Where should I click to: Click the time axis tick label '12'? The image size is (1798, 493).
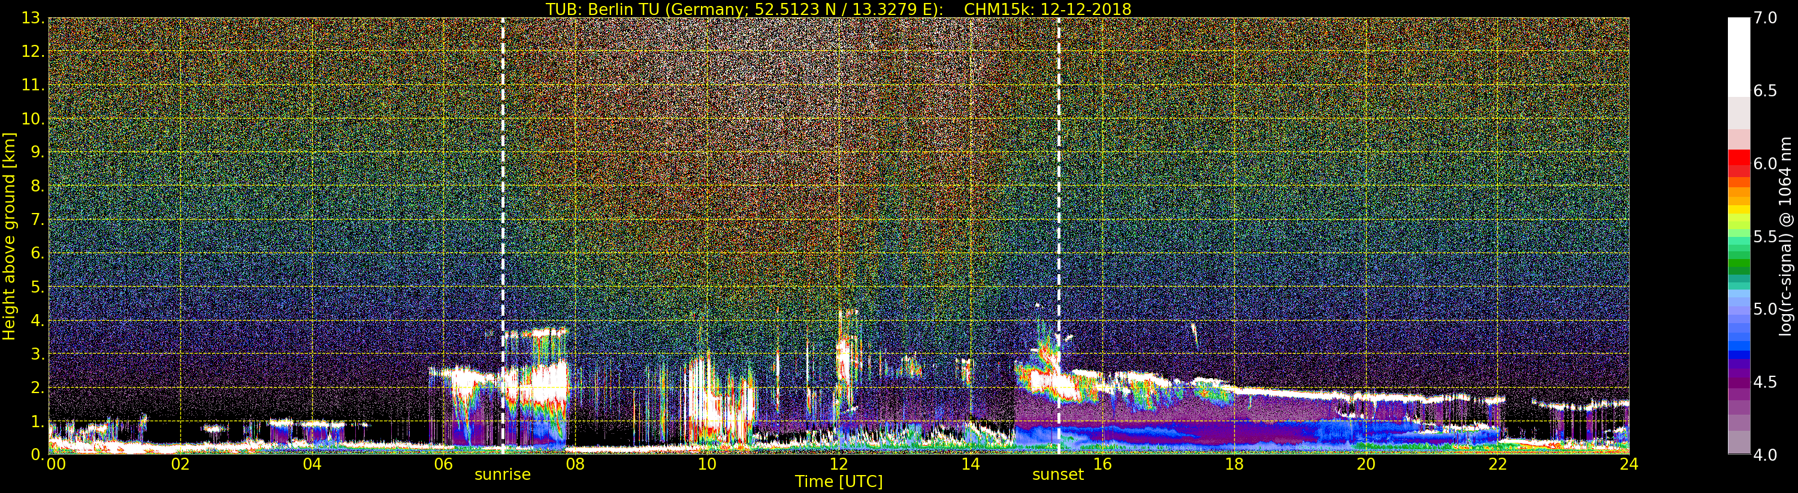[839, 464]
